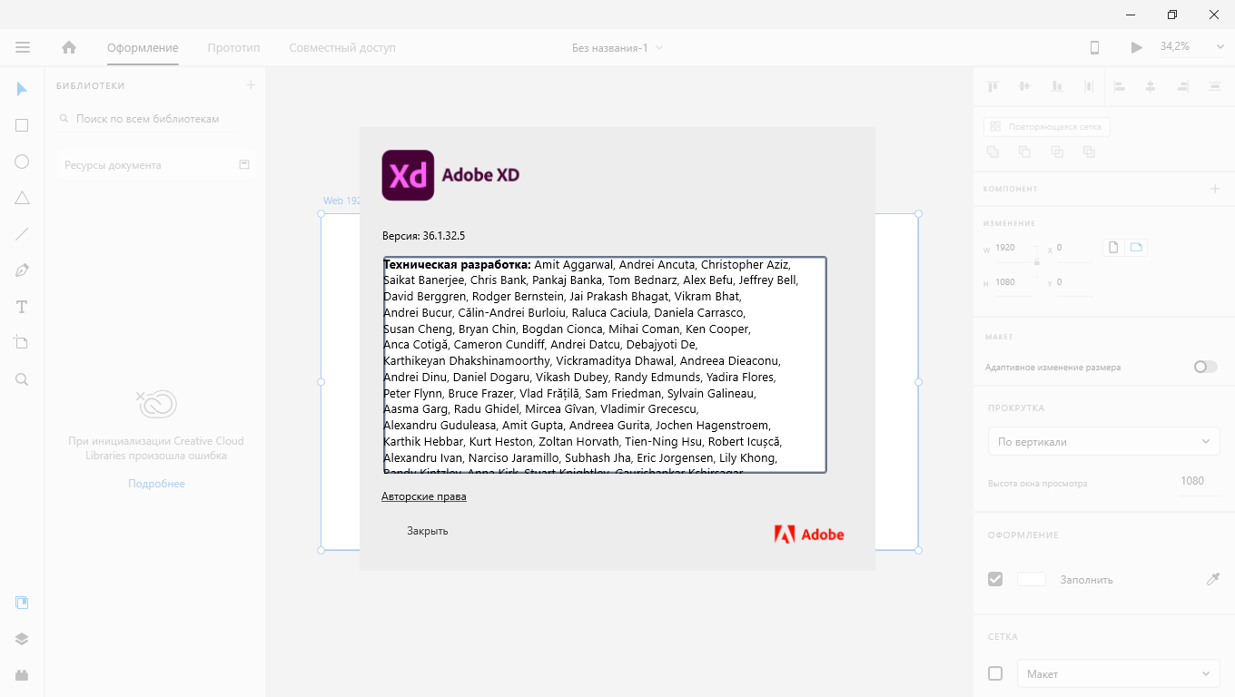The height and width of the screenshot is (697, 1235).
Task: Open the По вертикали scroll dropdown
Action: click(1103, 441)
